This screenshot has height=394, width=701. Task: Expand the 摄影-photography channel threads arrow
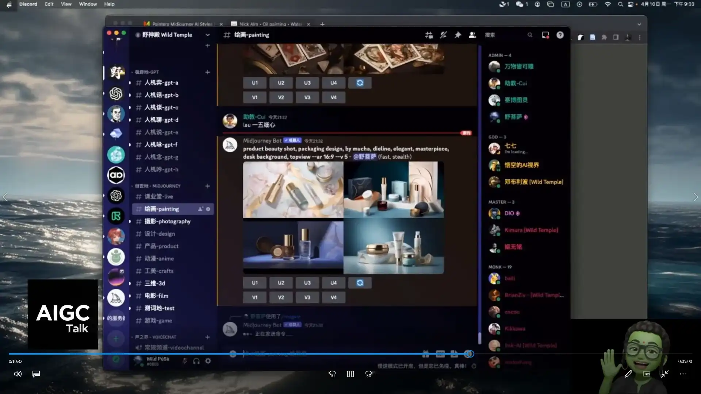[x=130, y=221]
